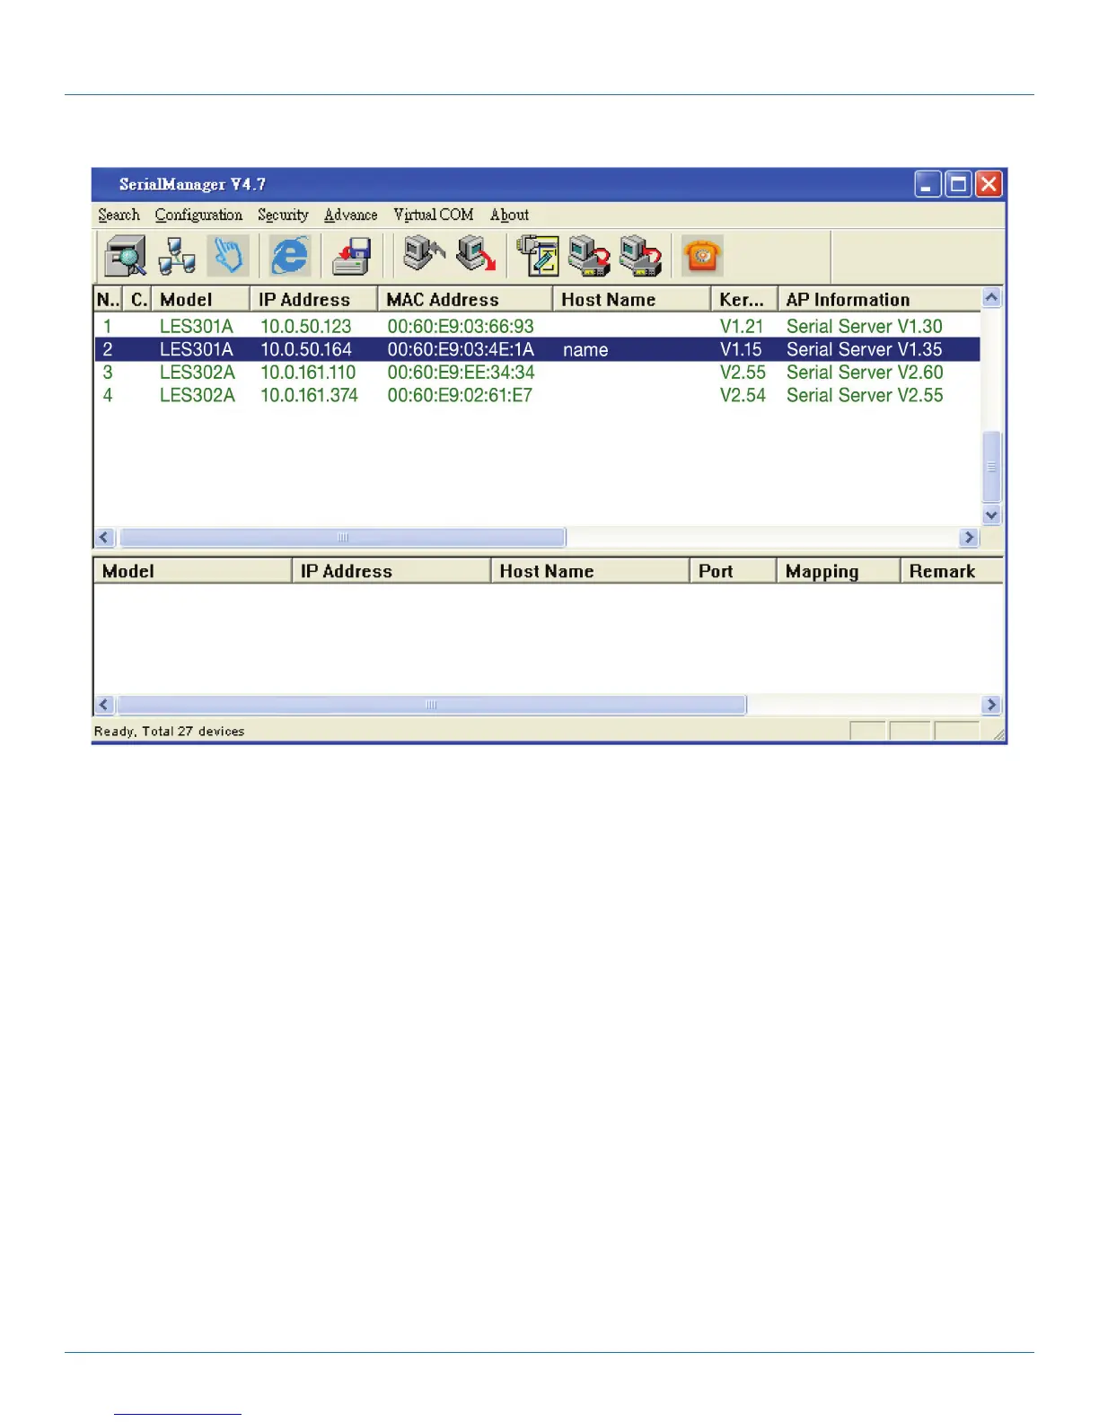
Task: Click the Ker... column header
Action: [x=744, y=299]
